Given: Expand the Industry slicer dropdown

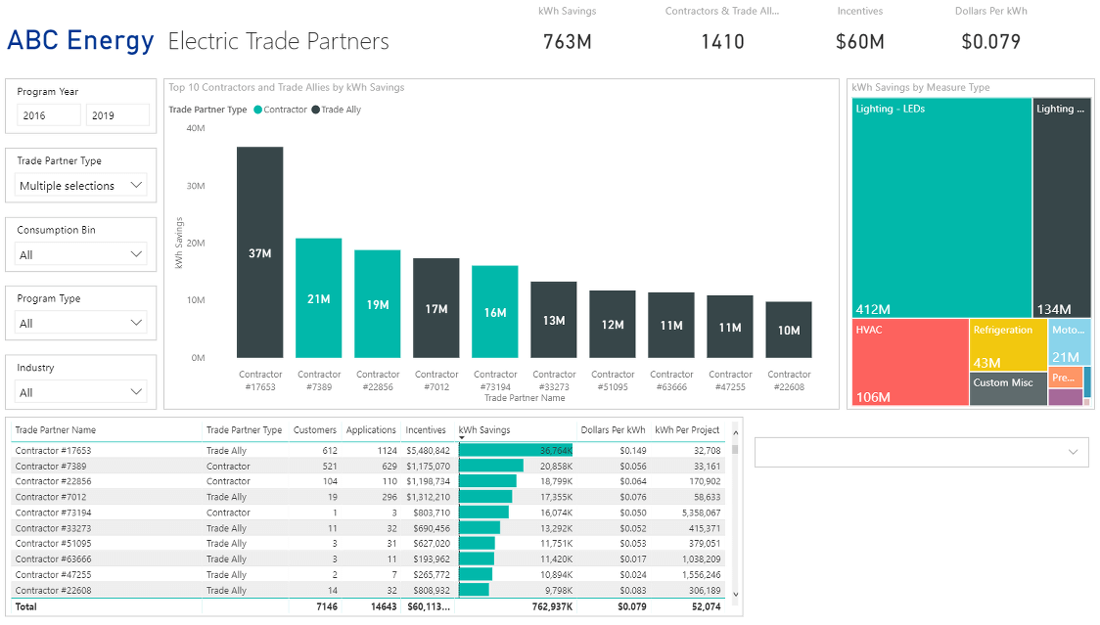Looking at the screenshot, I should point(80,391).
